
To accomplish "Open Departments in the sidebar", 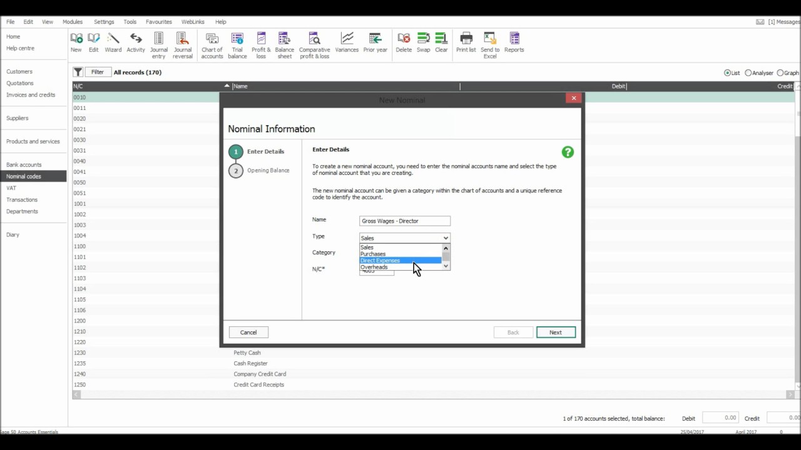I will (23, 211).
